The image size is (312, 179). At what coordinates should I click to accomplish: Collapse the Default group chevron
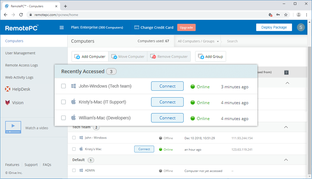(x=286, y=160)
